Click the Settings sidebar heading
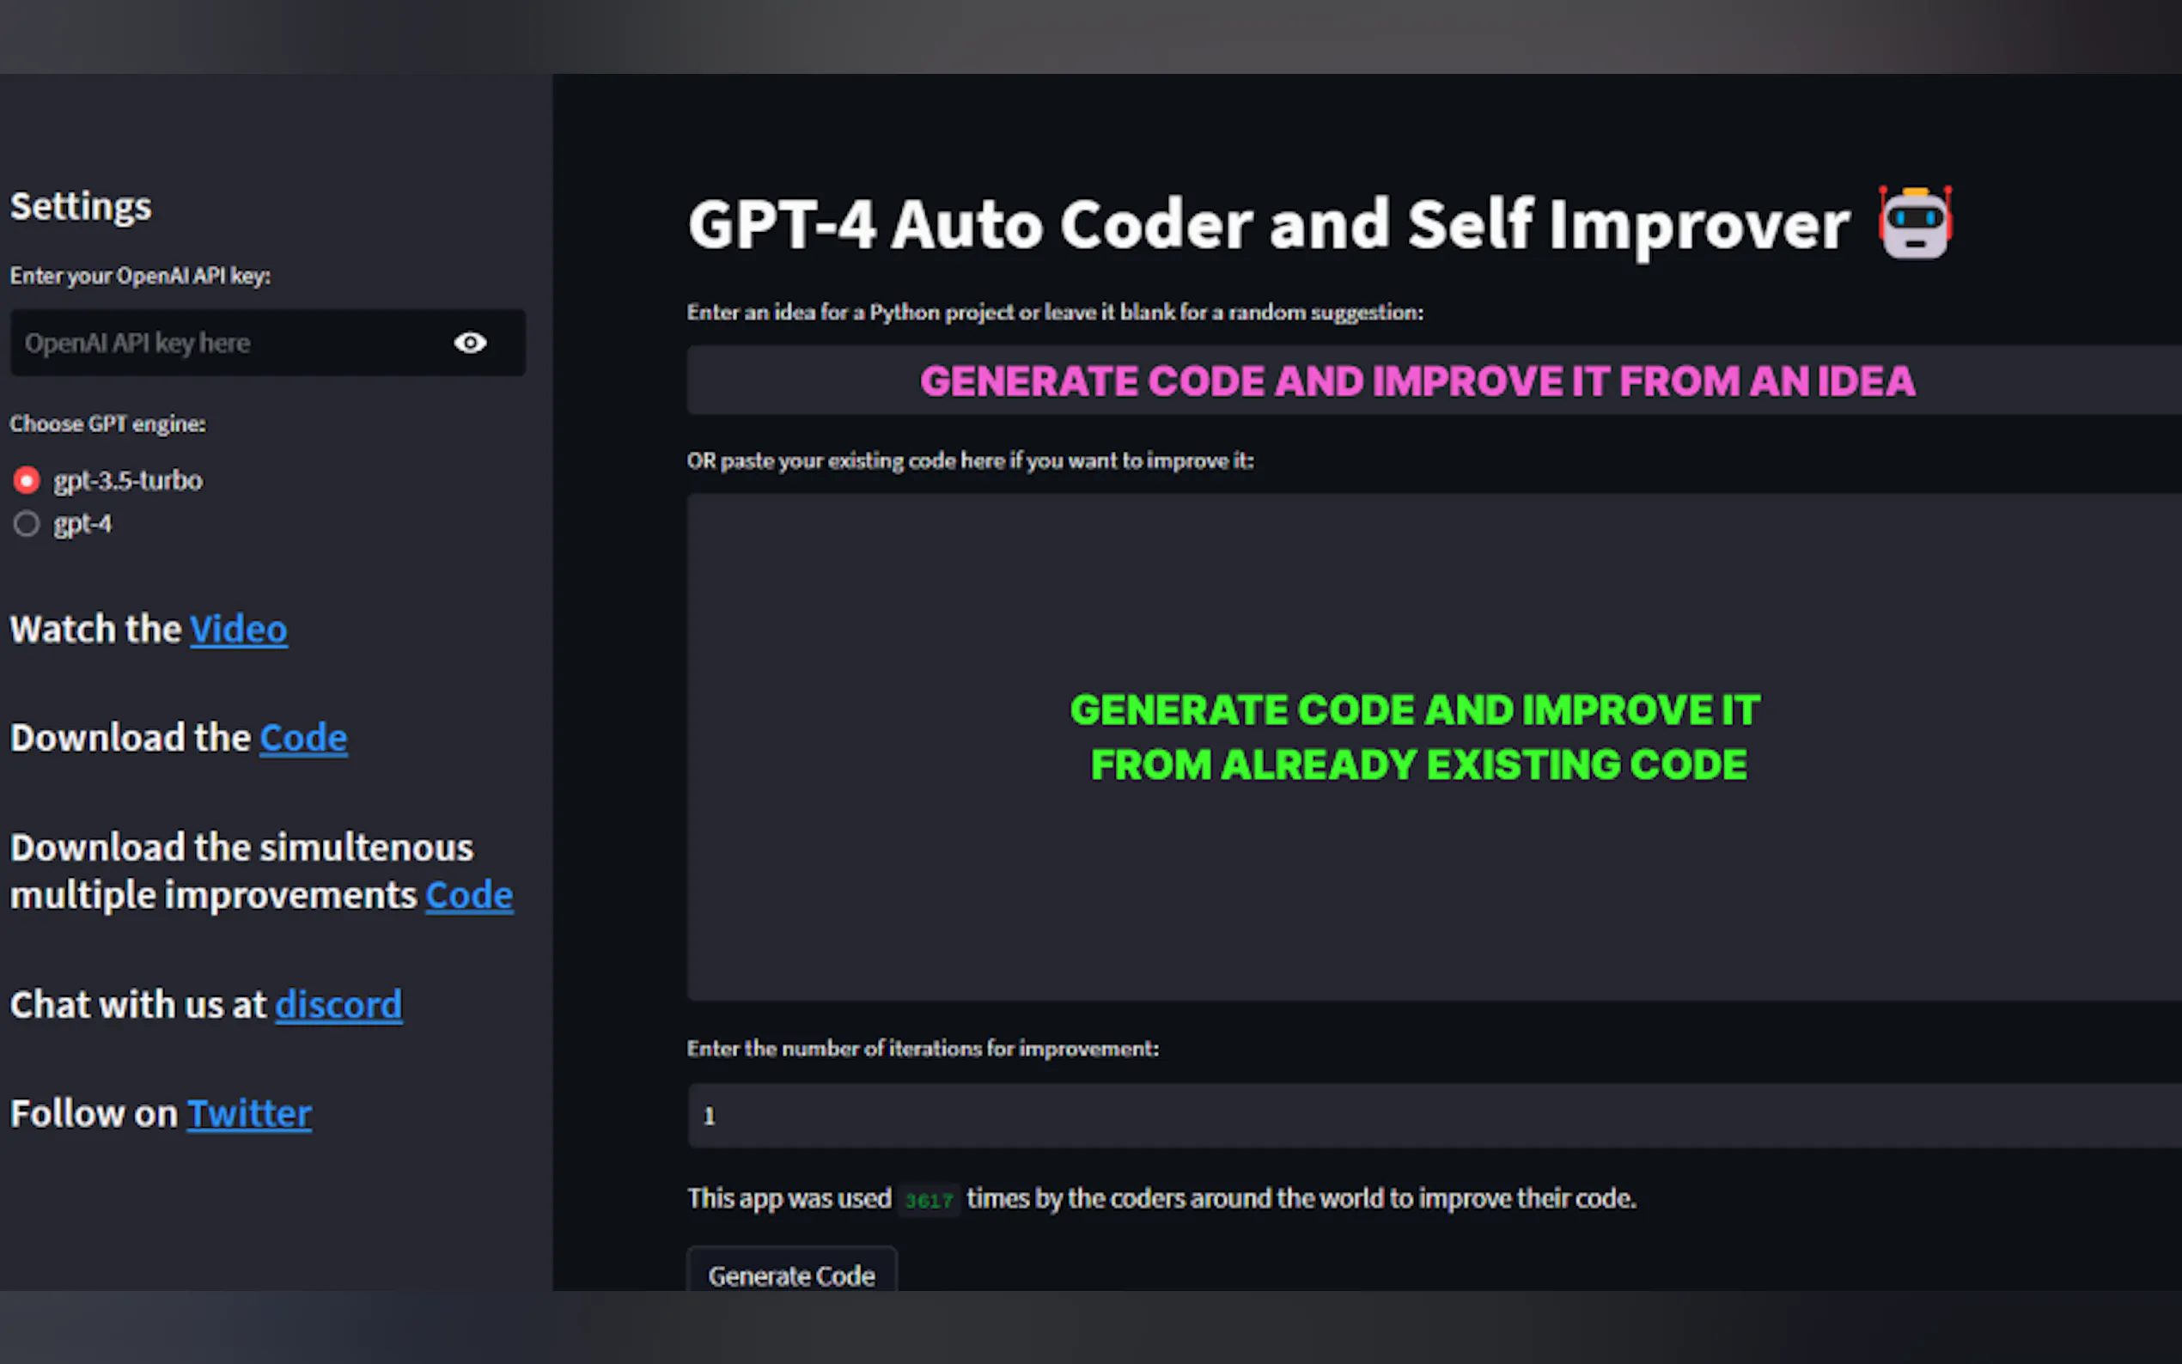This screenshot has height=1364, width=2182. pos(82,207)
